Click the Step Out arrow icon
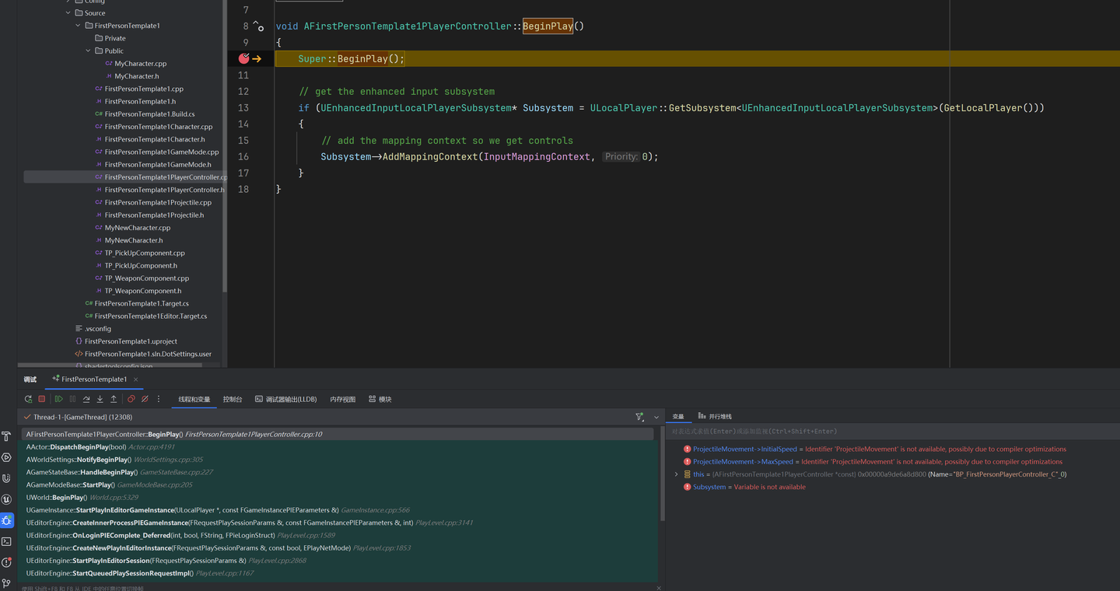Viewport: 1120px width, 591px height. pos(114,399)
